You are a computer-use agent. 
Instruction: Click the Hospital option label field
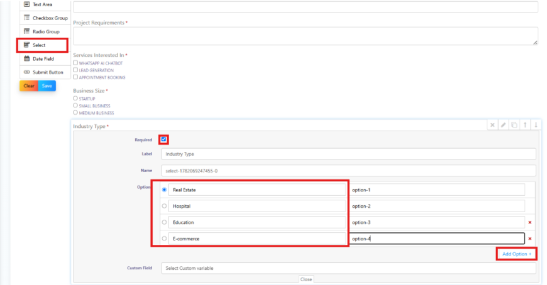(257, 207)
